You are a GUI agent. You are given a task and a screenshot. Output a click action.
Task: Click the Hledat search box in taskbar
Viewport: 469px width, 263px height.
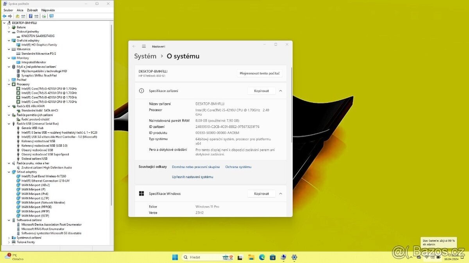point(203,257)
